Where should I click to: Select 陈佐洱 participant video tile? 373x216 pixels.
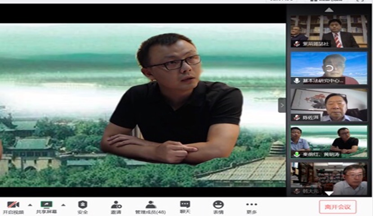click(329, 104)
